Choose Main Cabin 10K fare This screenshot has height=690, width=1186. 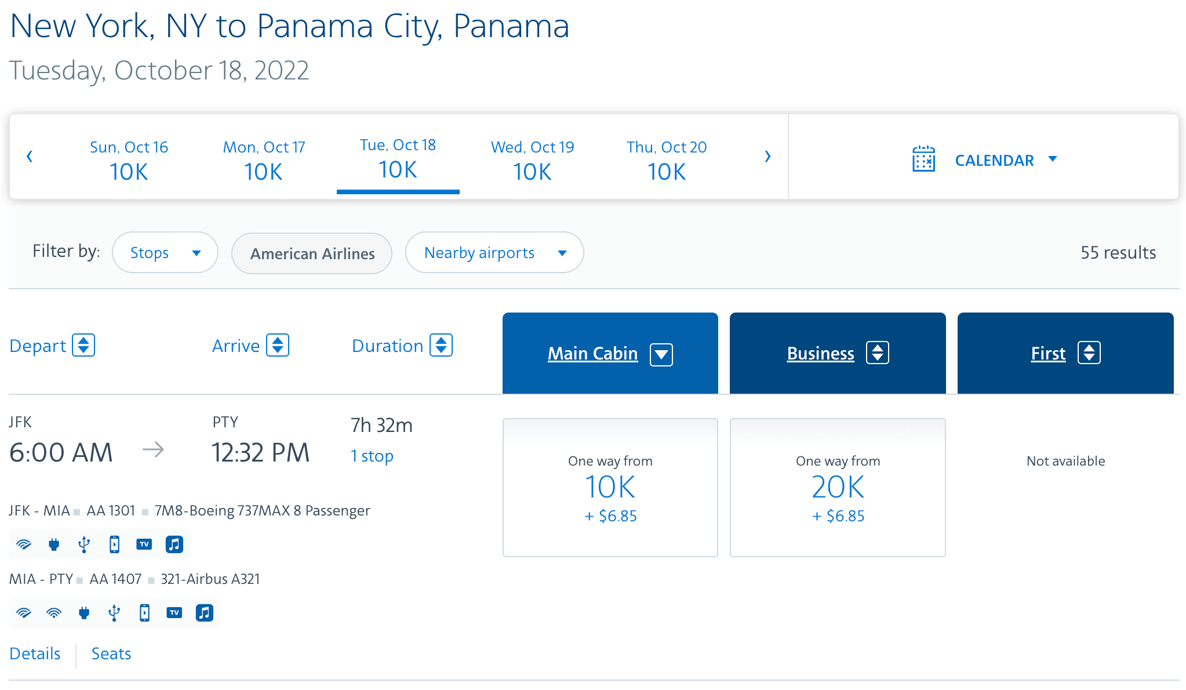tap(610, 488)
